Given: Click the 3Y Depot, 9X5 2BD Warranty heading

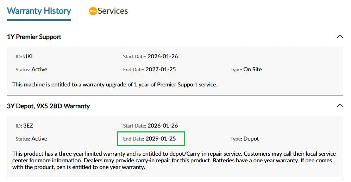Looking at the screenshot, I should coord(48,106).
